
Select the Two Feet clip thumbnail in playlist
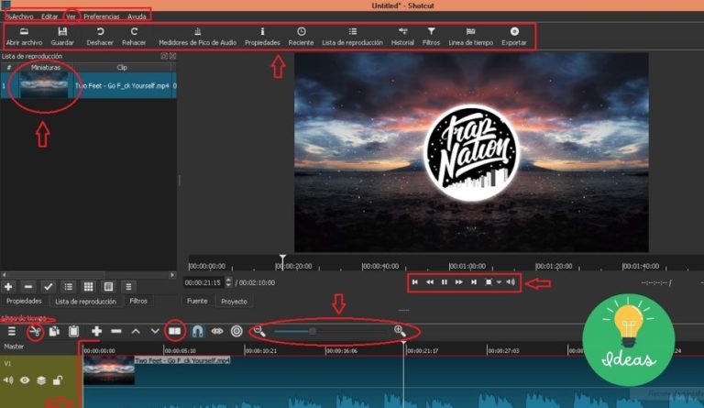point(44,85)
